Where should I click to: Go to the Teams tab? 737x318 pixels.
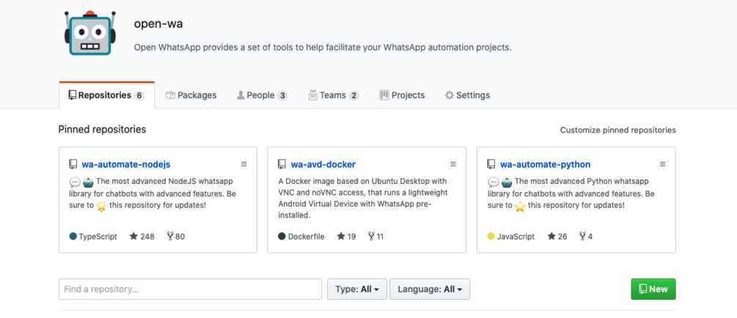coord(334,95)
